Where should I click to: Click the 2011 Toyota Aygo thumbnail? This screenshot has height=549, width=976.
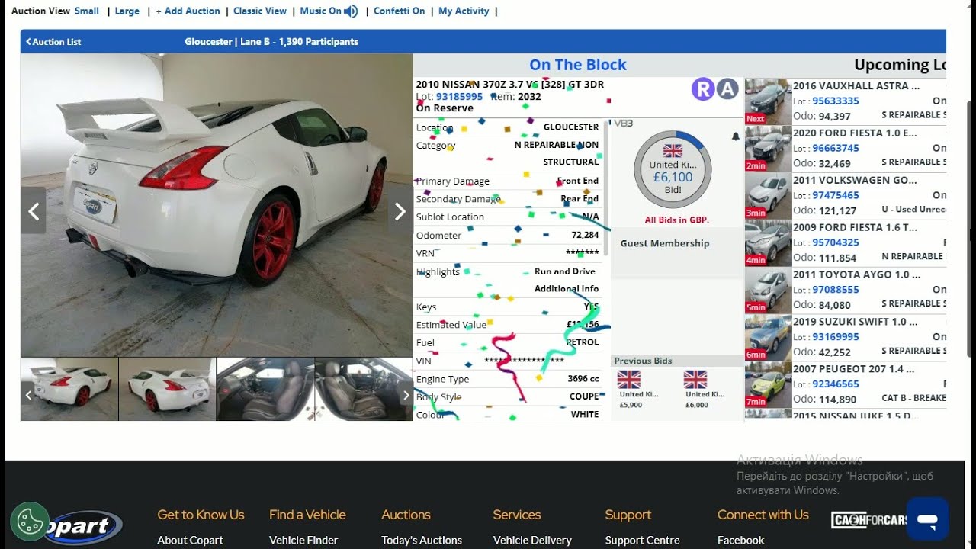coord(768,291)
